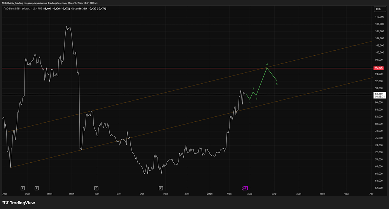Click green wave label 3
This screenshot has height=209, width=389.
point(256,98)
